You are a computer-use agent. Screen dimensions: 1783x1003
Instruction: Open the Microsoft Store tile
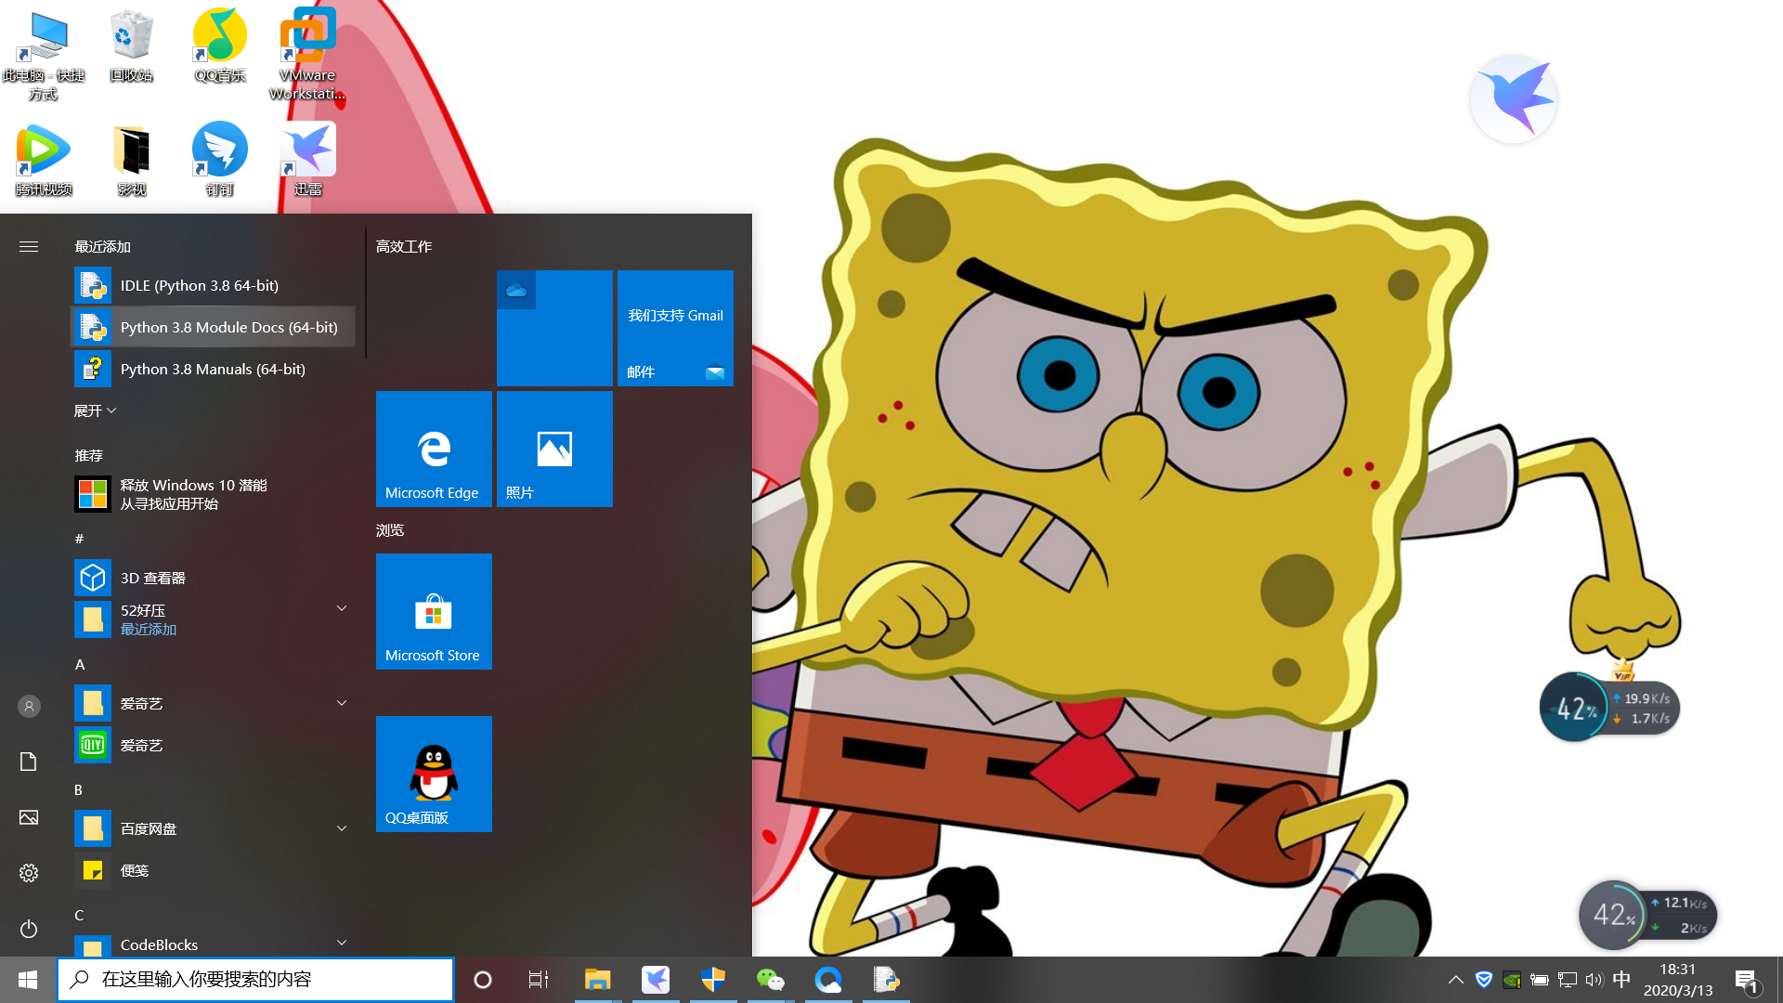coord(434,611)
